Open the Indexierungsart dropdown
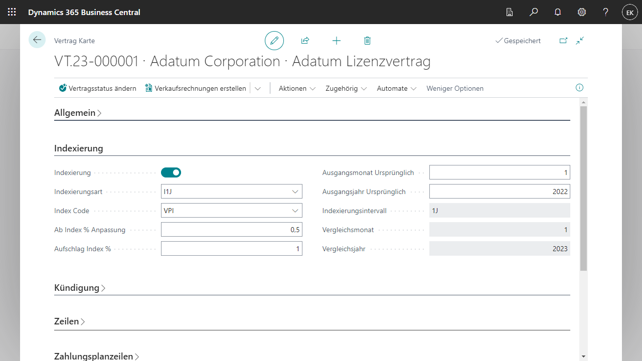The image size is (642, 361). point(295,192)
